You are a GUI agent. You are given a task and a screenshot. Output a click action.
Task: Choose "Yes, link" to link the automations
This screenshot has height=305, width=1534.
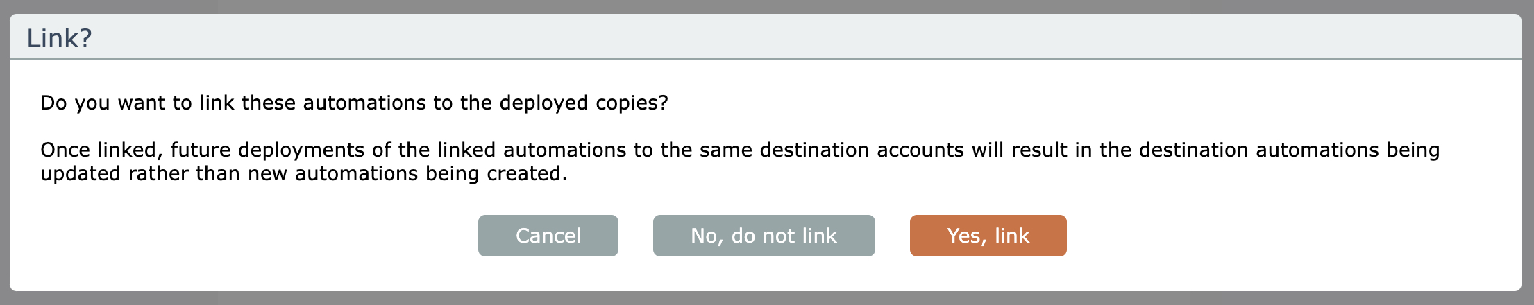(x=988, y=236)
